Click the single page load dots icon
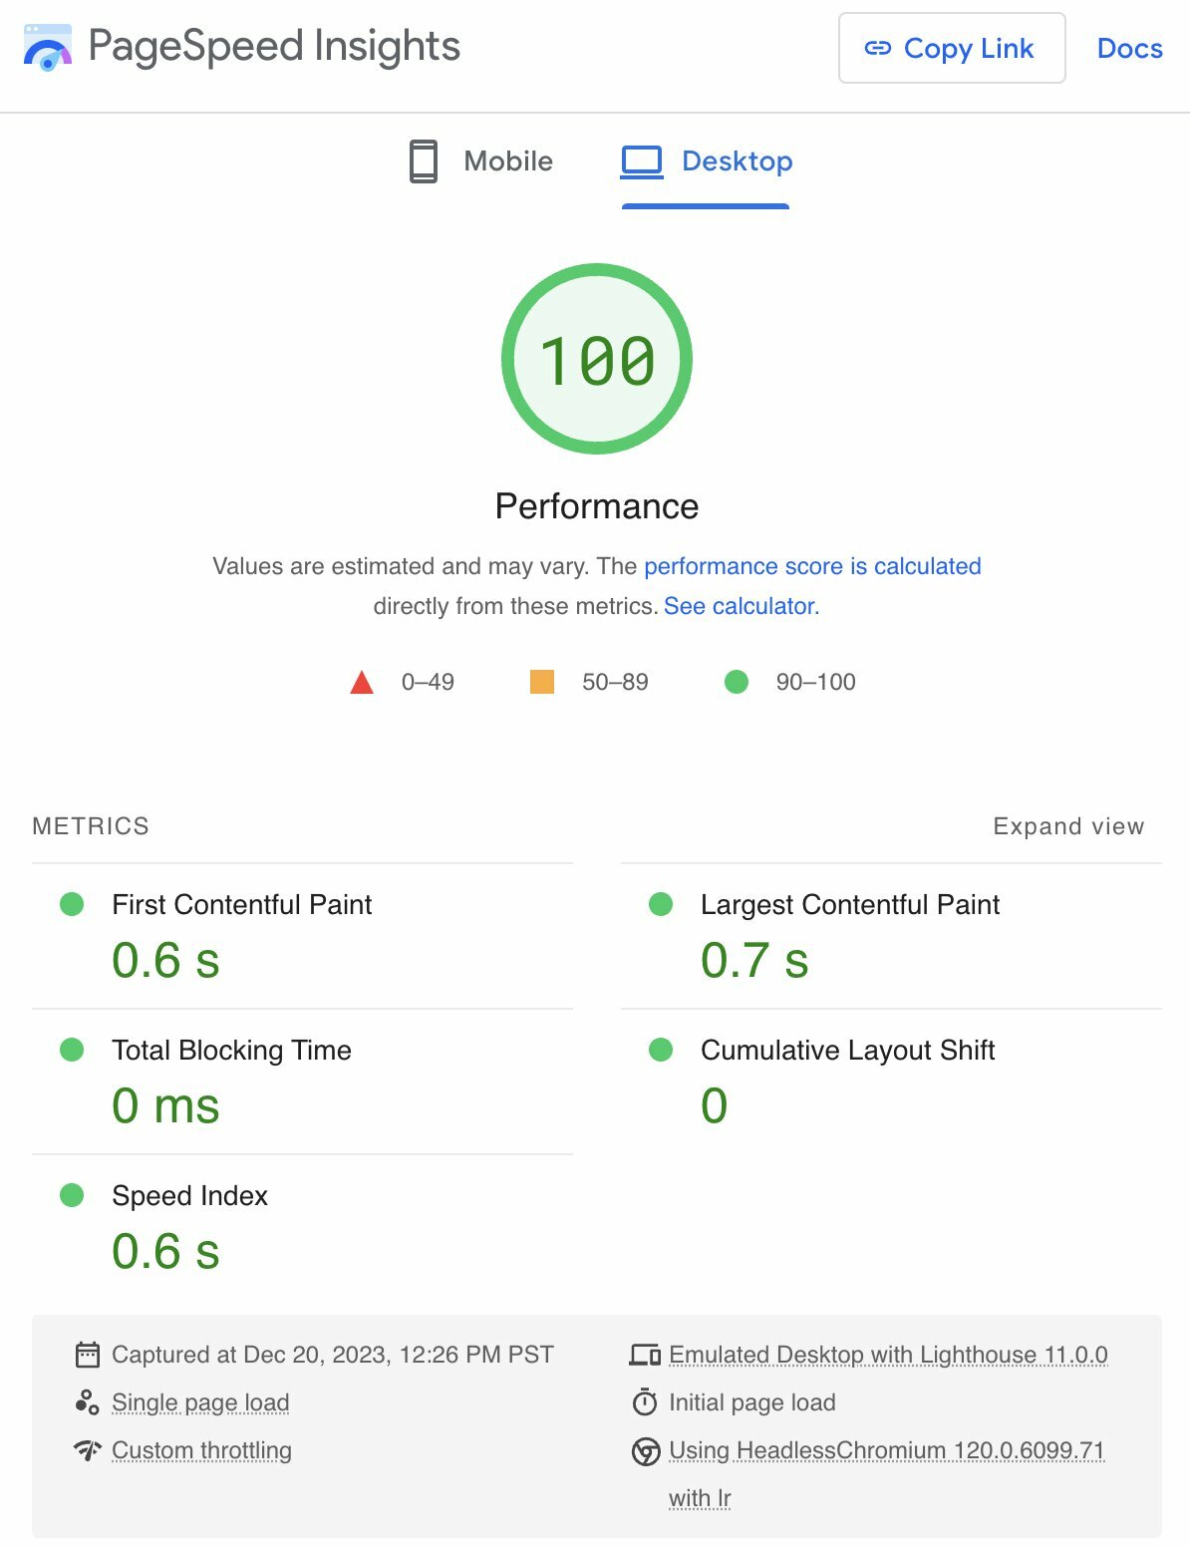This screenshot has height=1547, width=1190. coord(88,1402)
